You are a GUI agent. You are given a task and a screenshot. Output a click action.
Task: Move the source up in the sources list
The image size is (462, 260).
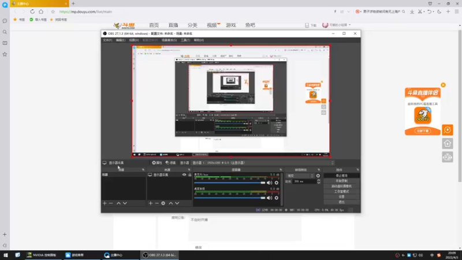tap(170, 203)
